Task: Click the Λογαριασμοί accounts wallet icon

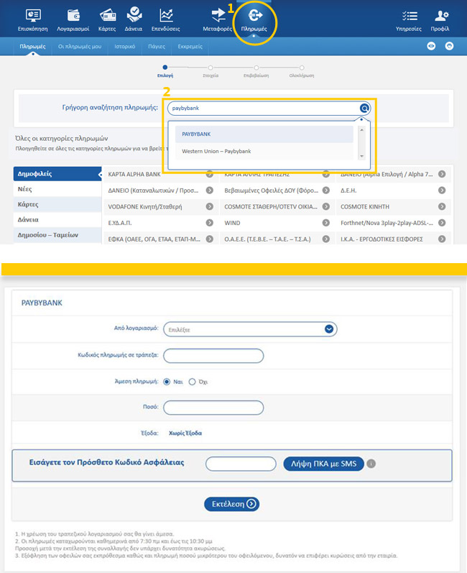Action: [73, 15]
